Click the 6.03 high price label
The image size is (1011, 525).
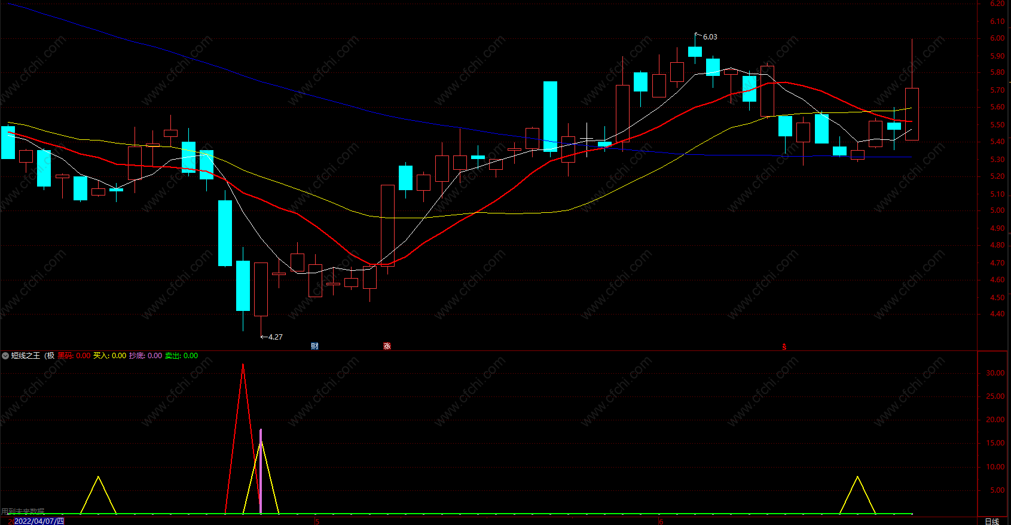pos(710,37)
